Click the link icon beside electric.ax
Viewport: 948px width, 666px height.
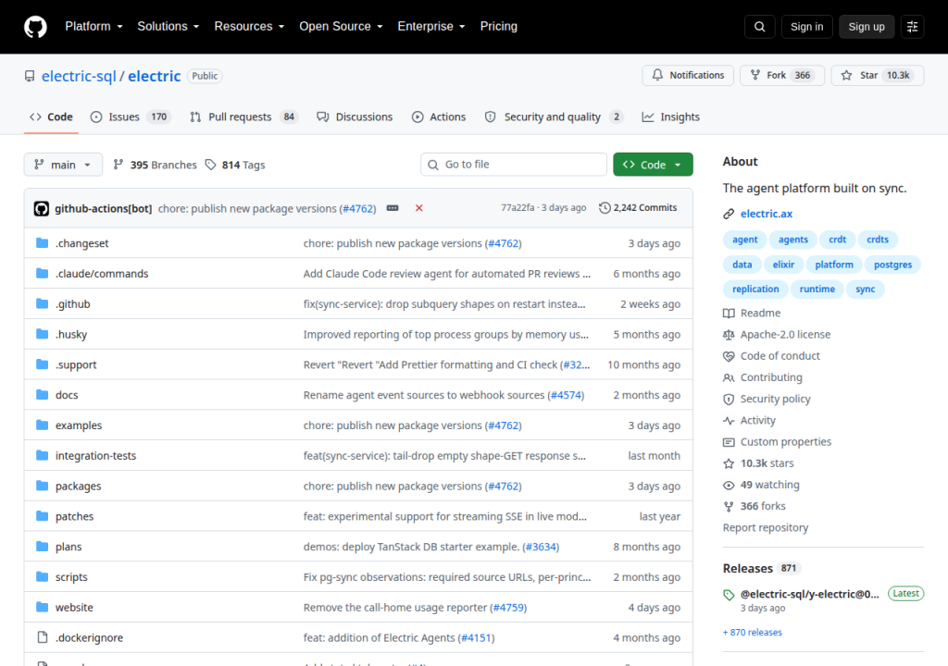click(729, 214)
